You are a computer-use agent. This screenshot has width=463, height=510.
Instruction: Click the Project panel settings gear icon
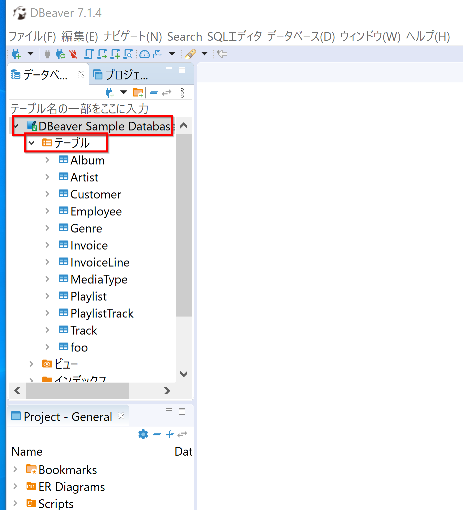(x=143, y=434)
